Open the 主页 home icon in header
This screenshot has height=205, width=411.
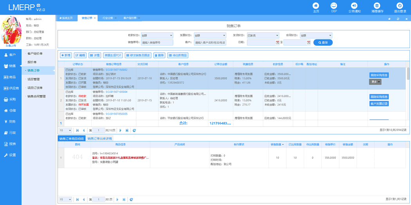pyautogui.click(x=316, y=5)
